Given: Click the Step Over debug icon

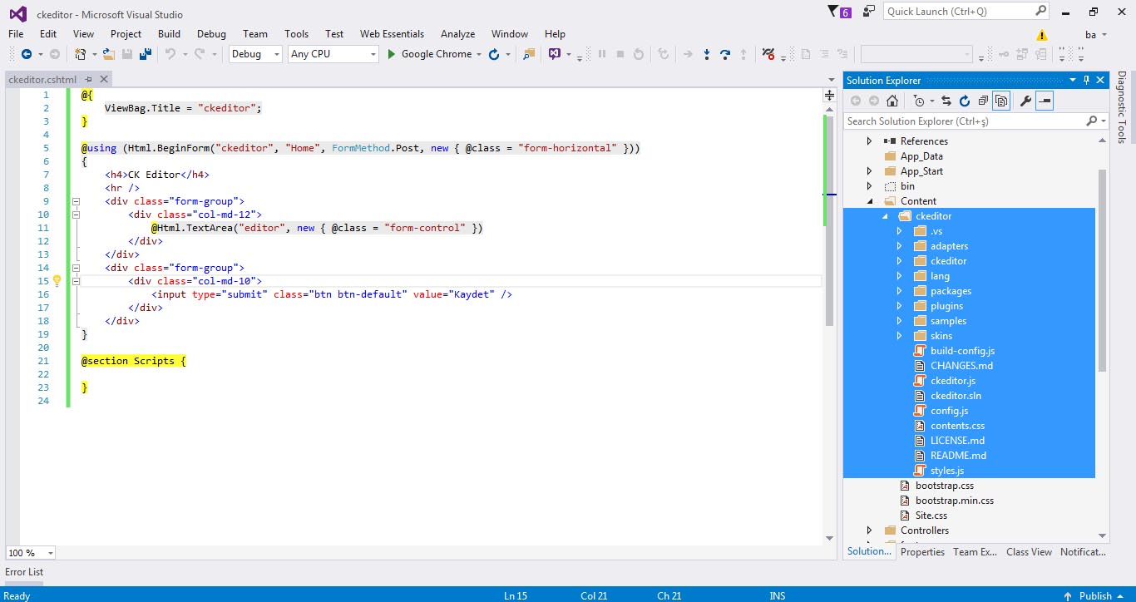Looking at the screenshot, I should click(724, 54).
